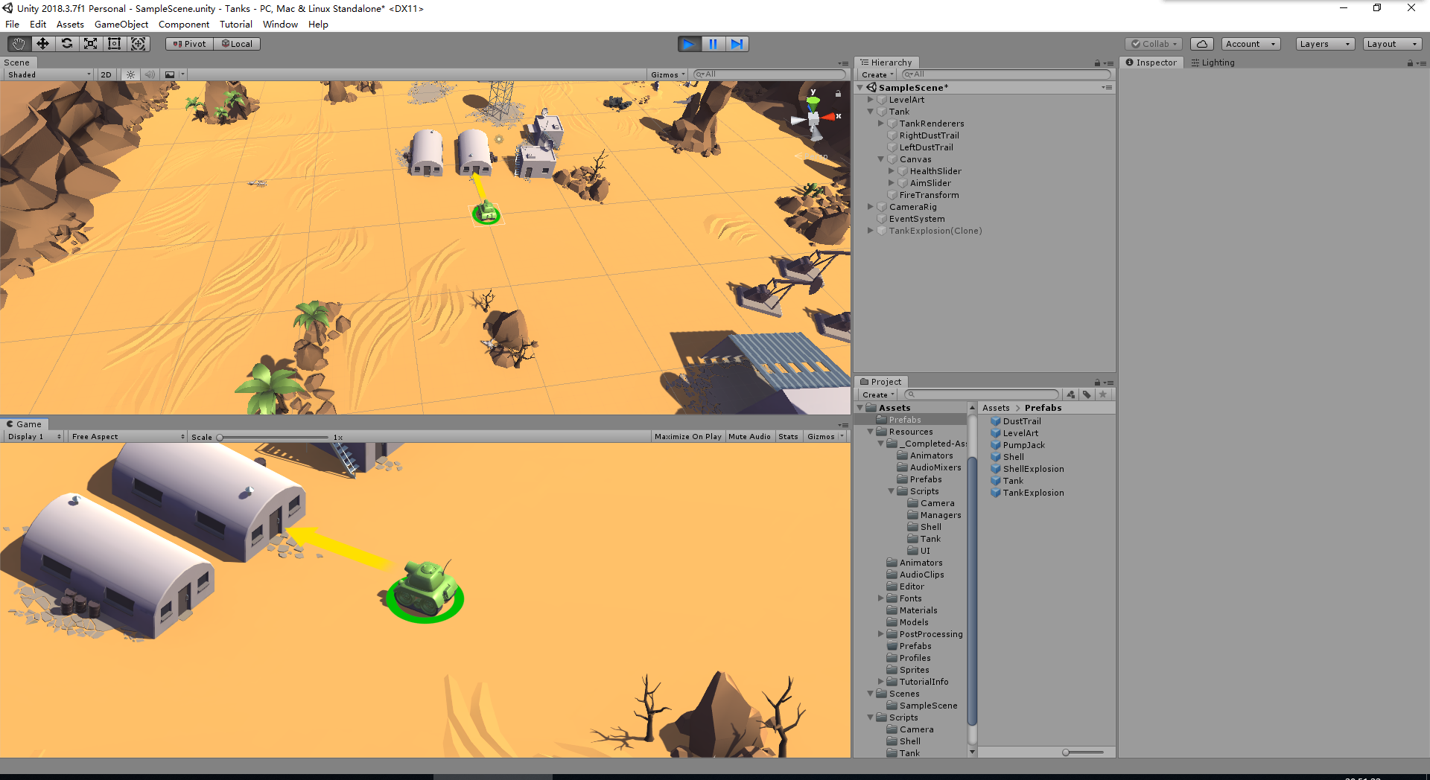Open the Layers dropdown
The height and width of the screenshot is (780, 1430).
(x=1323, y=44)
